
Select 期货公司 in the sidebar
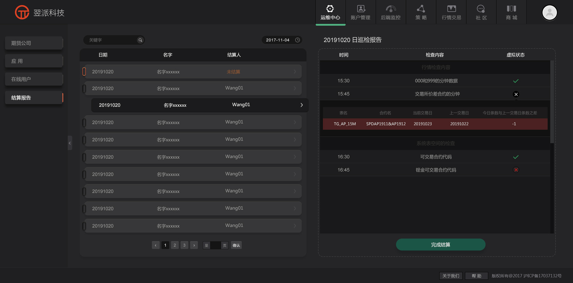coord(34,43)
